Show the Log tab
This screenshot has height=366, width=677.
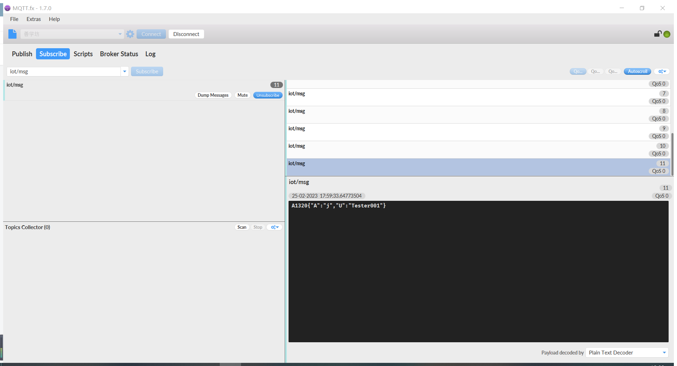click(x=151, y=54)
